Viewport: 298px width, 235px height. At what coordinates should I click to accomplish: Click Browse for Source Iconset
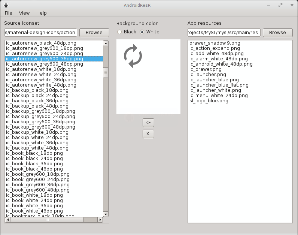coord(94,33)
